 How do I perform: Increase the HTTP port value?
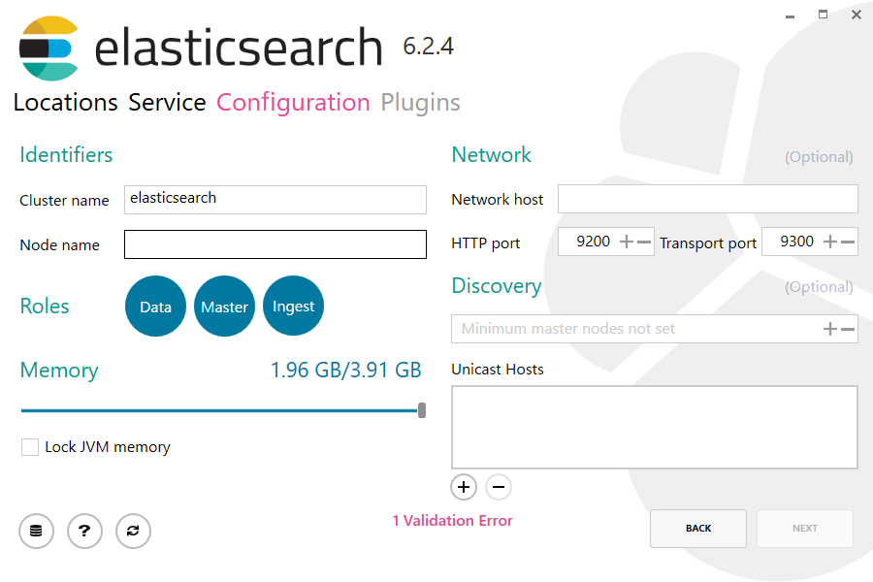tap(627, 242)
